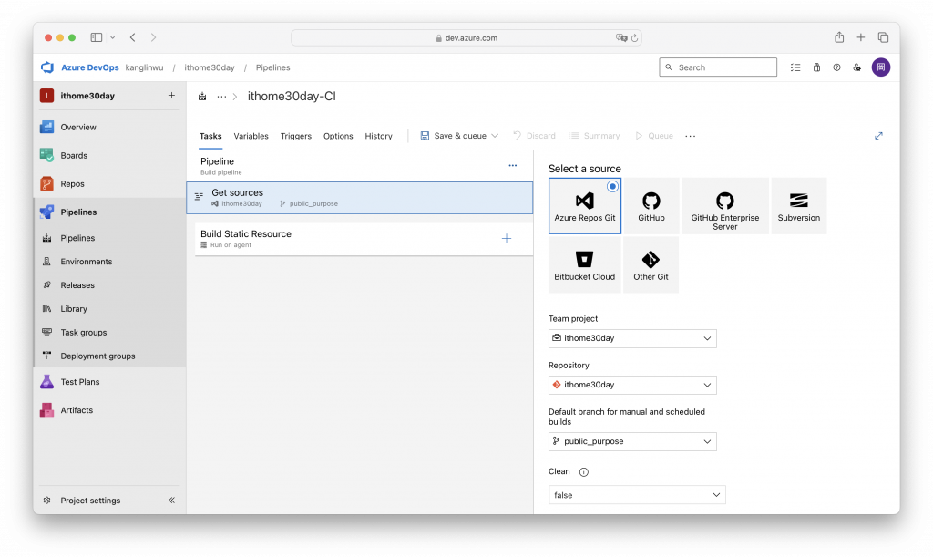Collapse the left navigation sidebar

171,501
